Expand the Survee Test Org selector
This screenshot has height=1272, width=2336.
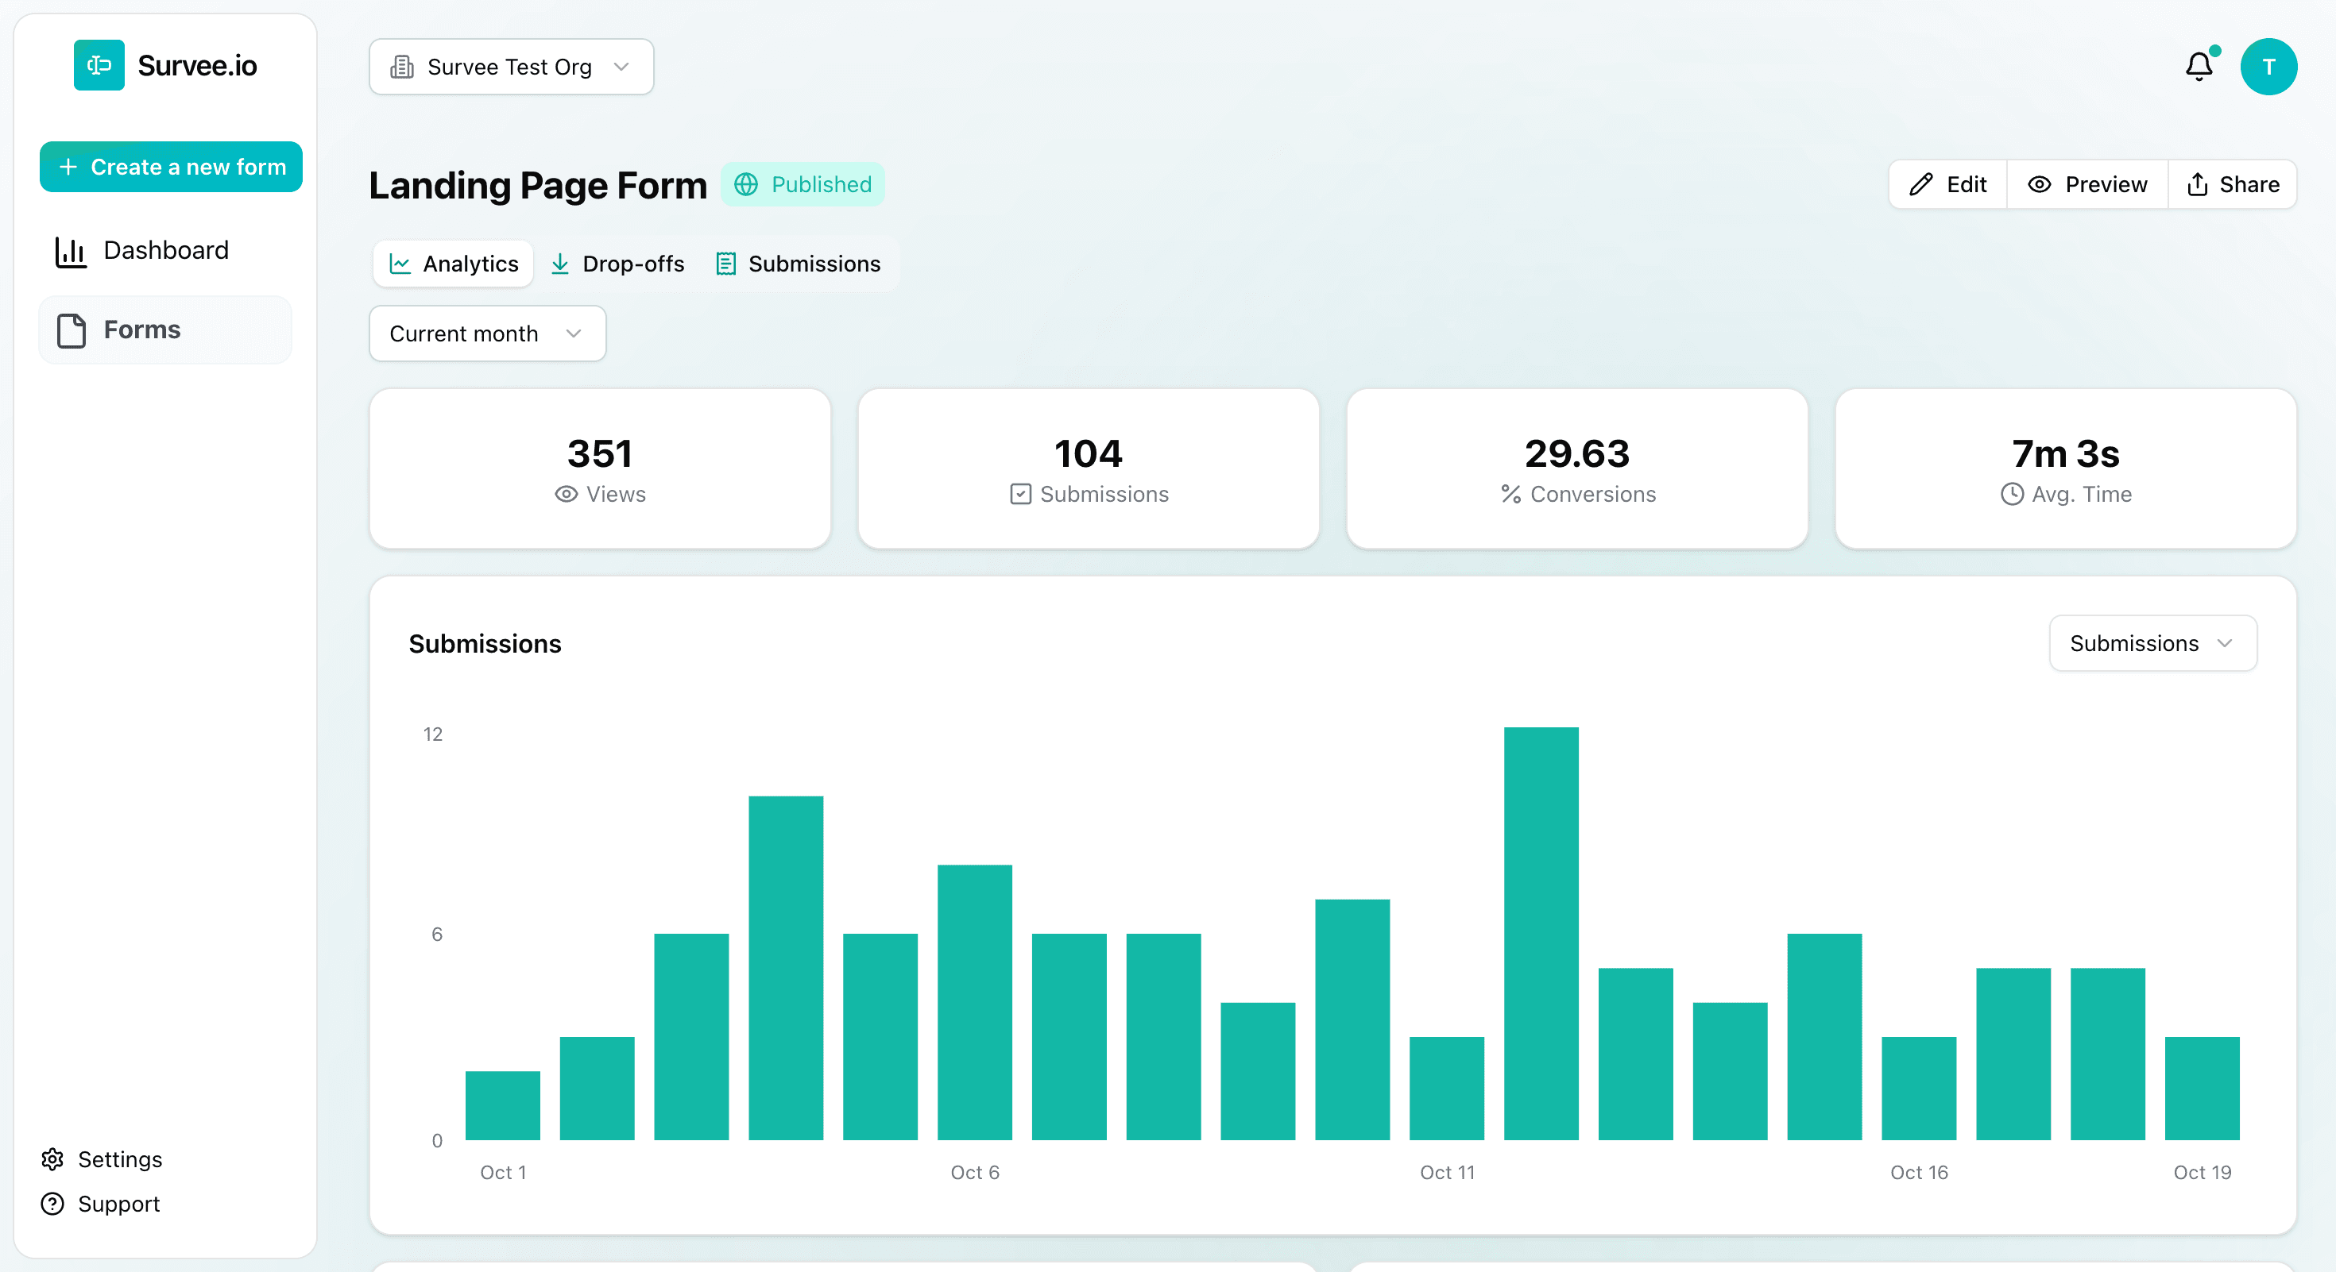511,67
